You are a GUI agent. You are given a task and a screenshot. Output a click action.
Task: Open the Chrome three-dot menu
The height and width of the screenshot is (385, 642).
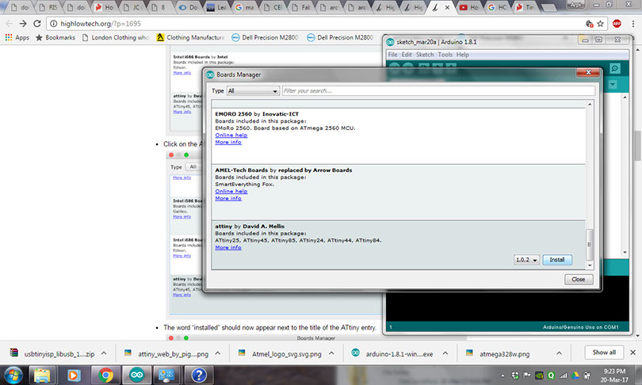click(x=633, y=24)
